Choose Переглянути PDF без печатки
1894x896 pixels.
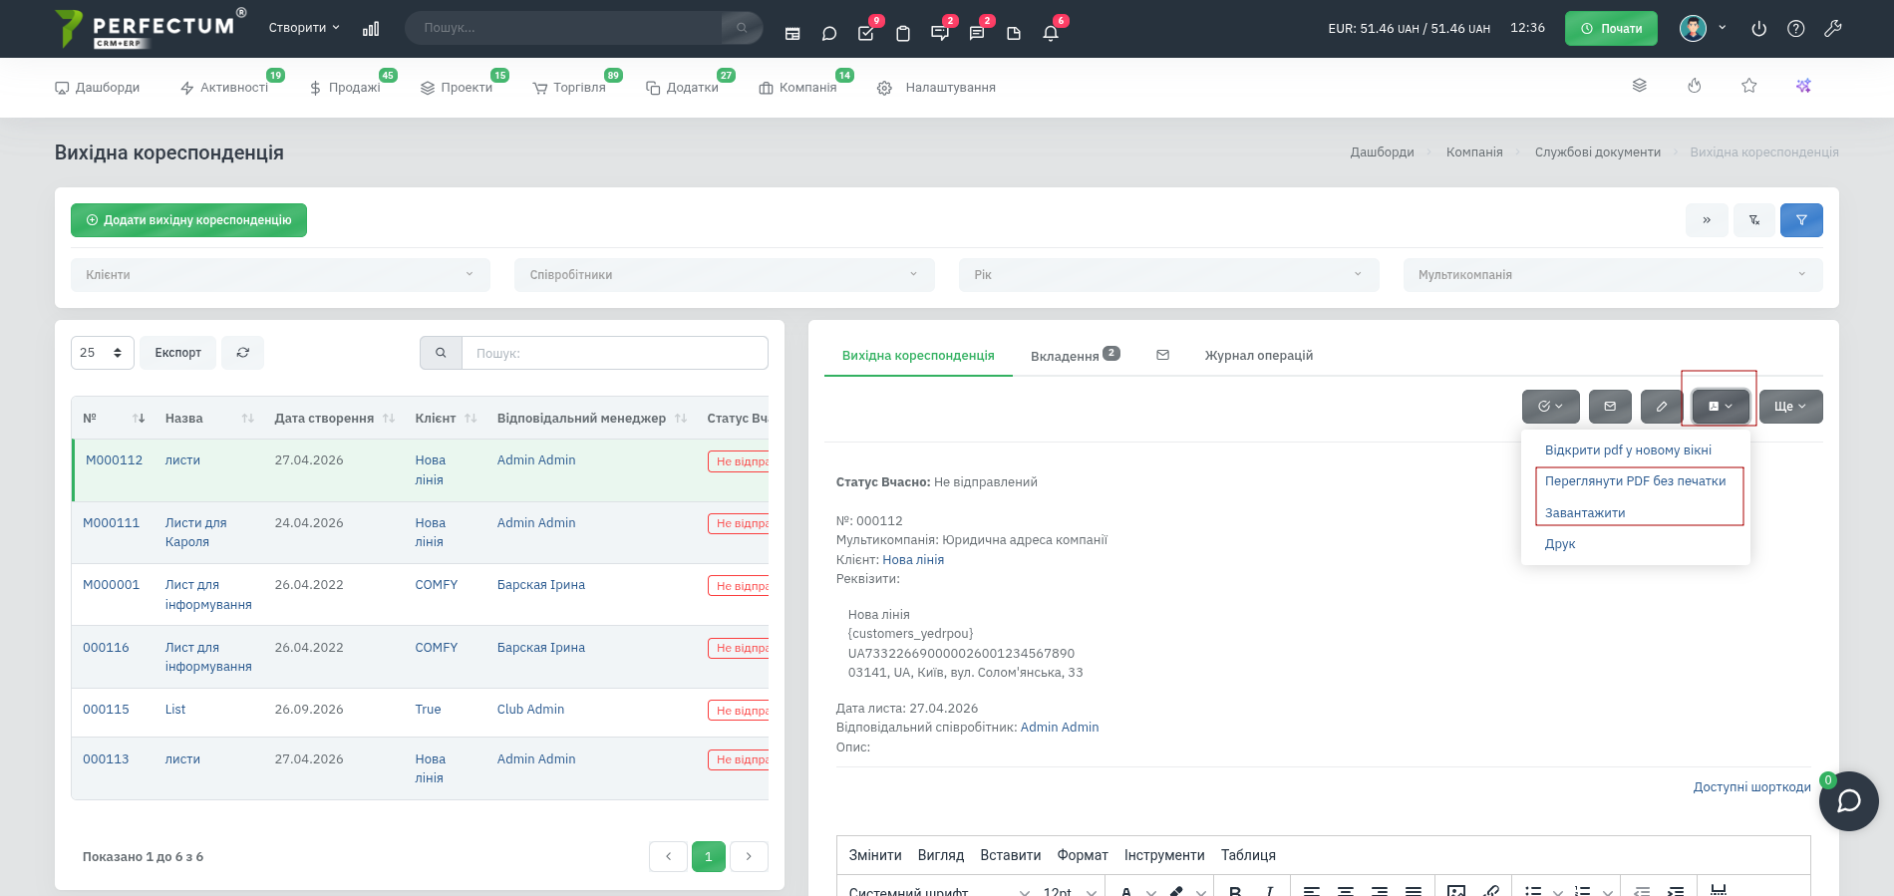coord(1635,481)
